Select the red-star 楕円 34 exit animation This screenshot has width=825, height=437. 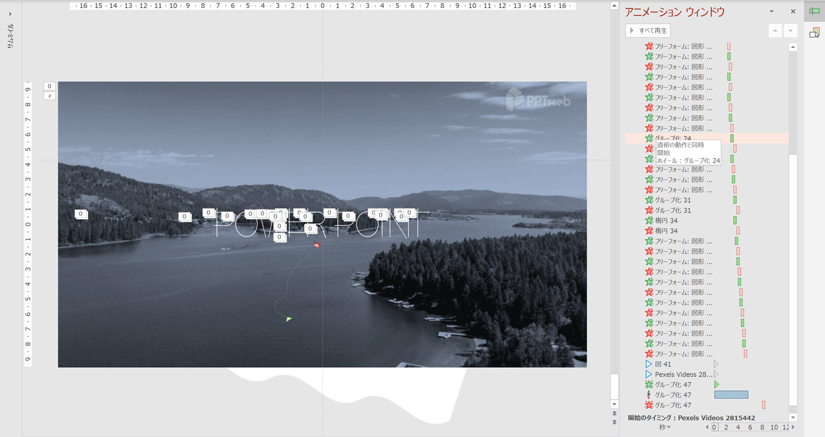666,231
